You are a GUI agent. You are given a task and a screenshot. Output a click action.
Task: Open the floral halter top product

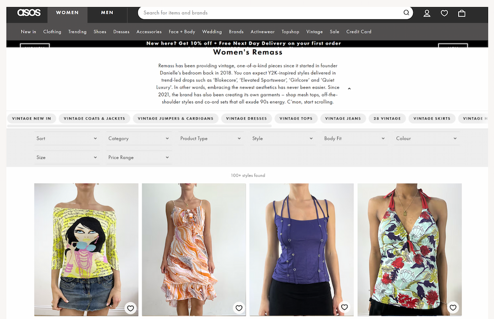[x=410, y=249]
